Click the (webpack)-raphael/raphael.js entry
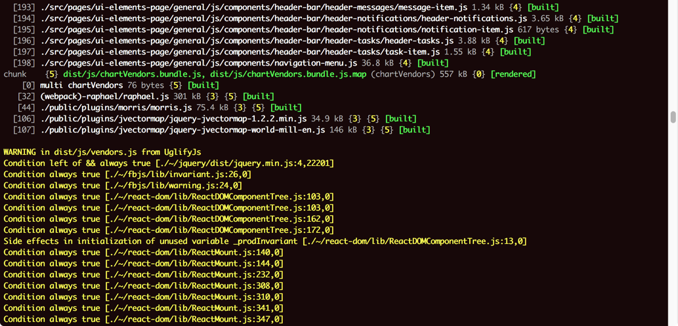 click(x=104, y=96)
